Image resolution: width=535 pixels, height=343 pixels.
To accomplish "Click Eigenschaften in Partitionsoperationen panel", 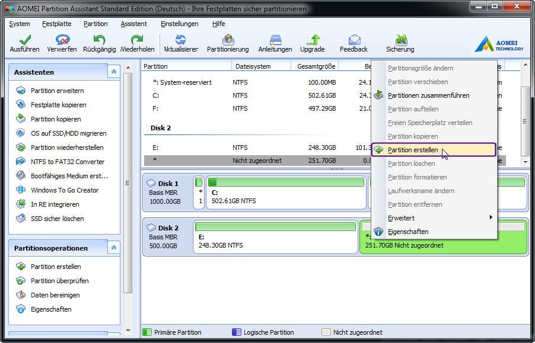I will click(44, 309).
